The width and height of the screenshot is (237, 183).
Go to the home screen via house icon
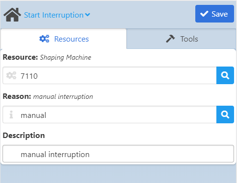click(12, 15)
